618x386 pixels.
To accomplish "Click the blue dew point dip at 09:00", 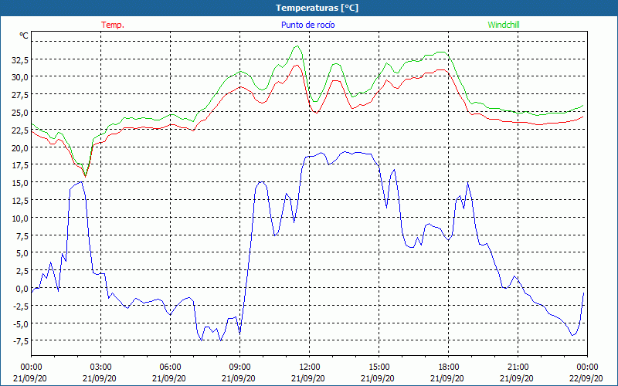I will 239,334.
